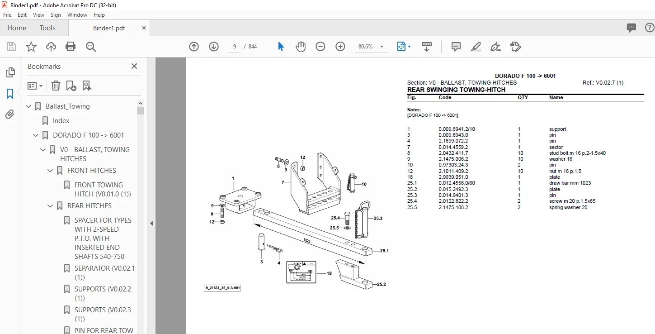This screenshot has height=334, width=655.
Task: Open the 80.6% zoom level dropdown
Action: pos(382,47)
